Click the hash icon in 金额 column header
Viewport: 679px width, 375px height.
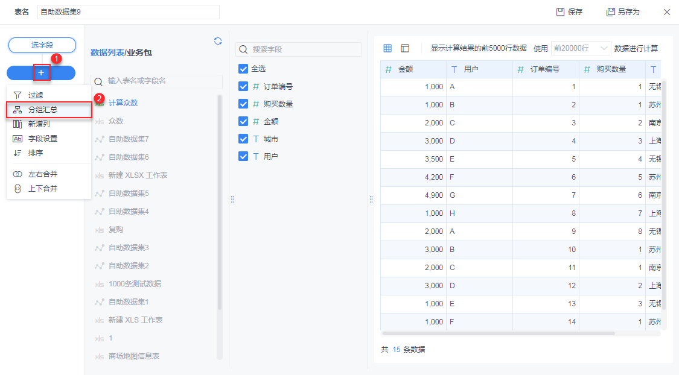click(389, 69)
